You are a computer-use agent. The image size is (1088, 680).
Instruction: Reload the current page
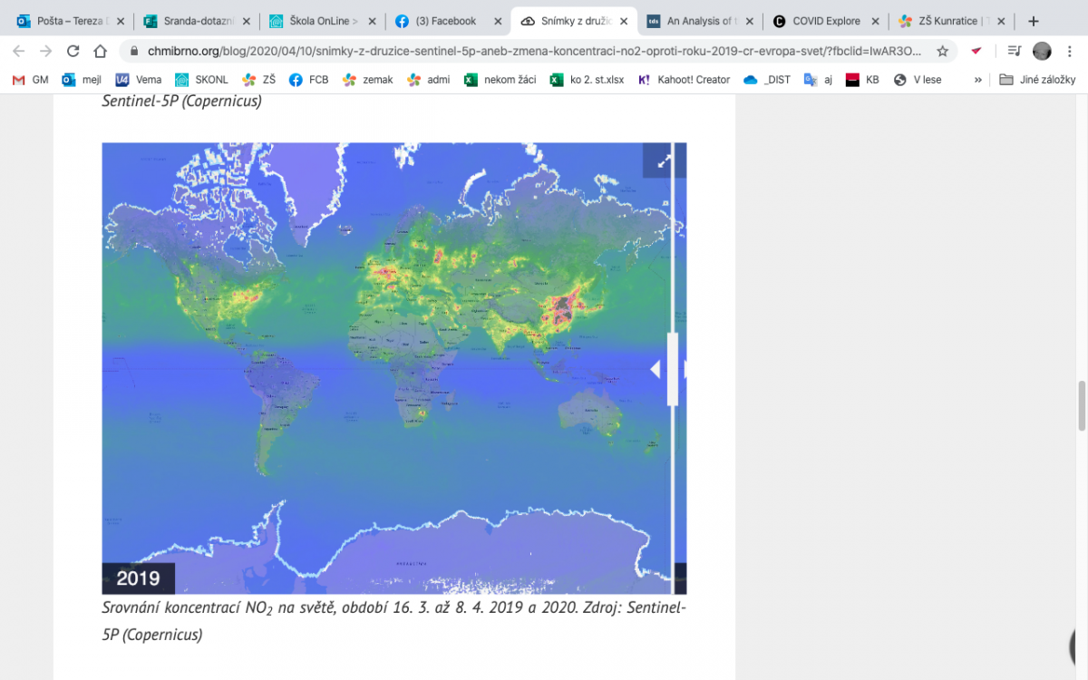(73, 52)
